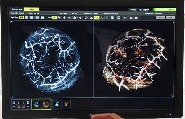Select the hand pan tool

click(65, 18)
